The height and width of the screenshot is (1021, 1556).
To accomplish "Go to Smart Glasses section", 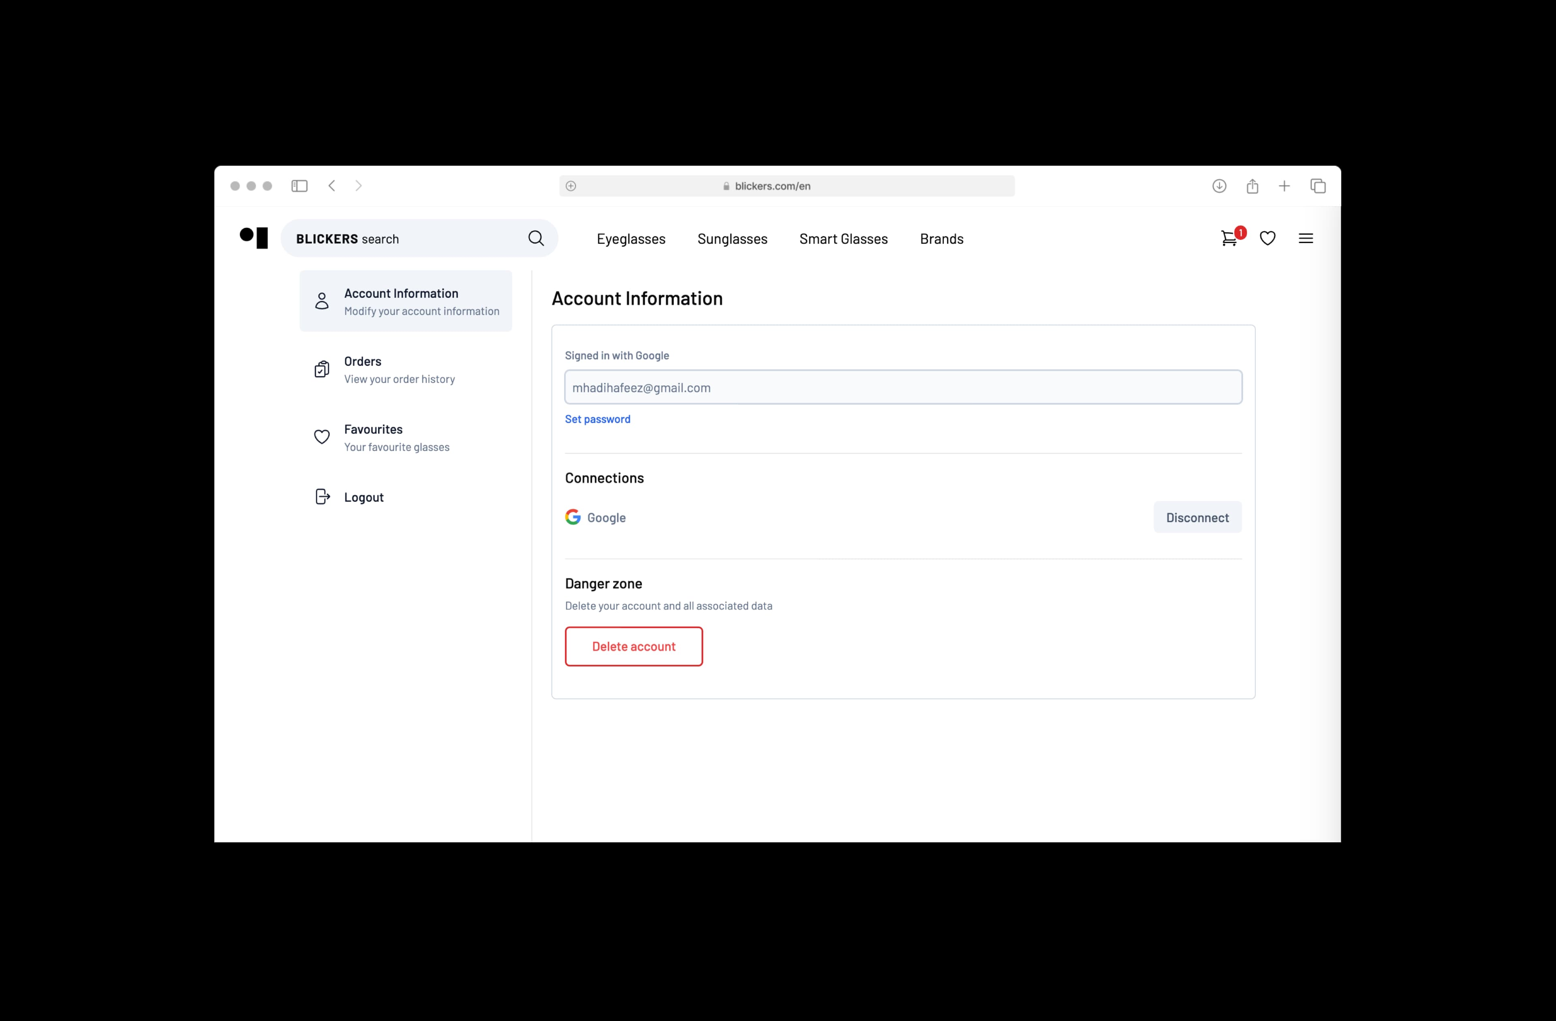I will coord(843,239).
